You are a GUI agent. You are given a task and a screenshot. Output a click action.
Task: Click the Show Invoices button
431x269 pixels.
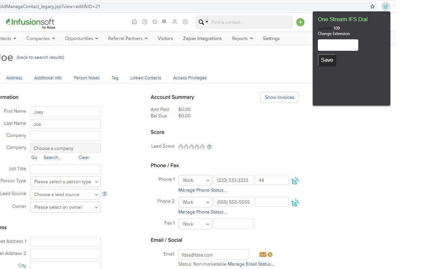pos(279,97)
